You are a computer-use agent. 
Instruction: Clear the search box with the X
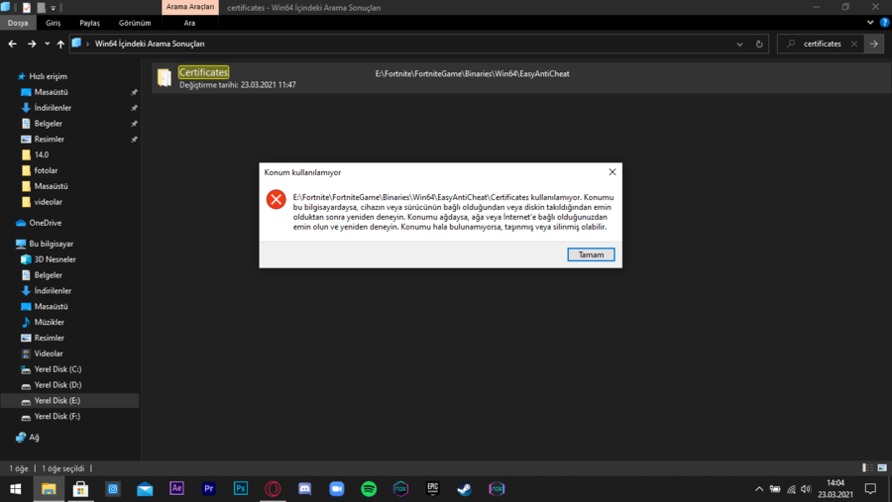[854, 44]
